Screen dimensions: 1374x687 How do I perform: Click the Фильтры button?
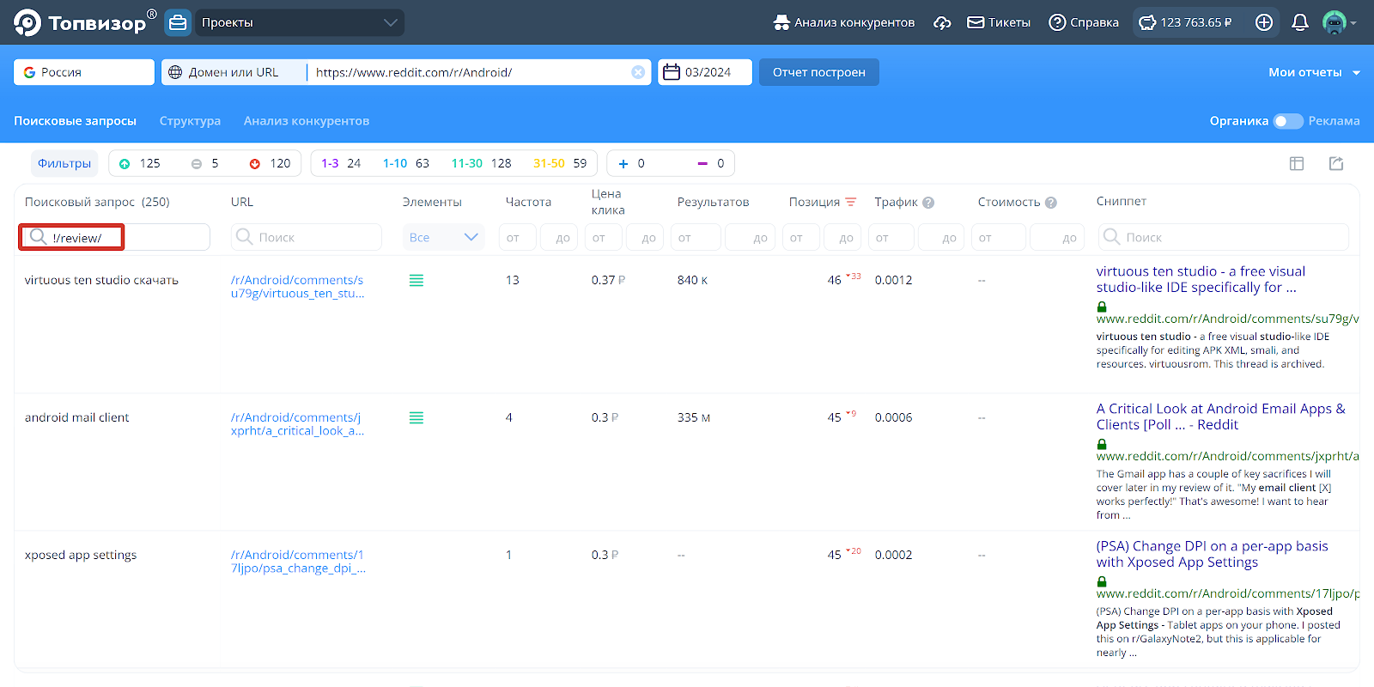coord(64,163)
